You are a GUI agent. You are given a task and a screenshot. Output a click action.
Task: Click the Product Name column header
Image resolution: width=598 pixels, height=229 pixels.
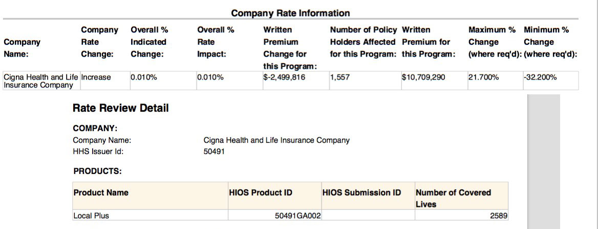101,193
